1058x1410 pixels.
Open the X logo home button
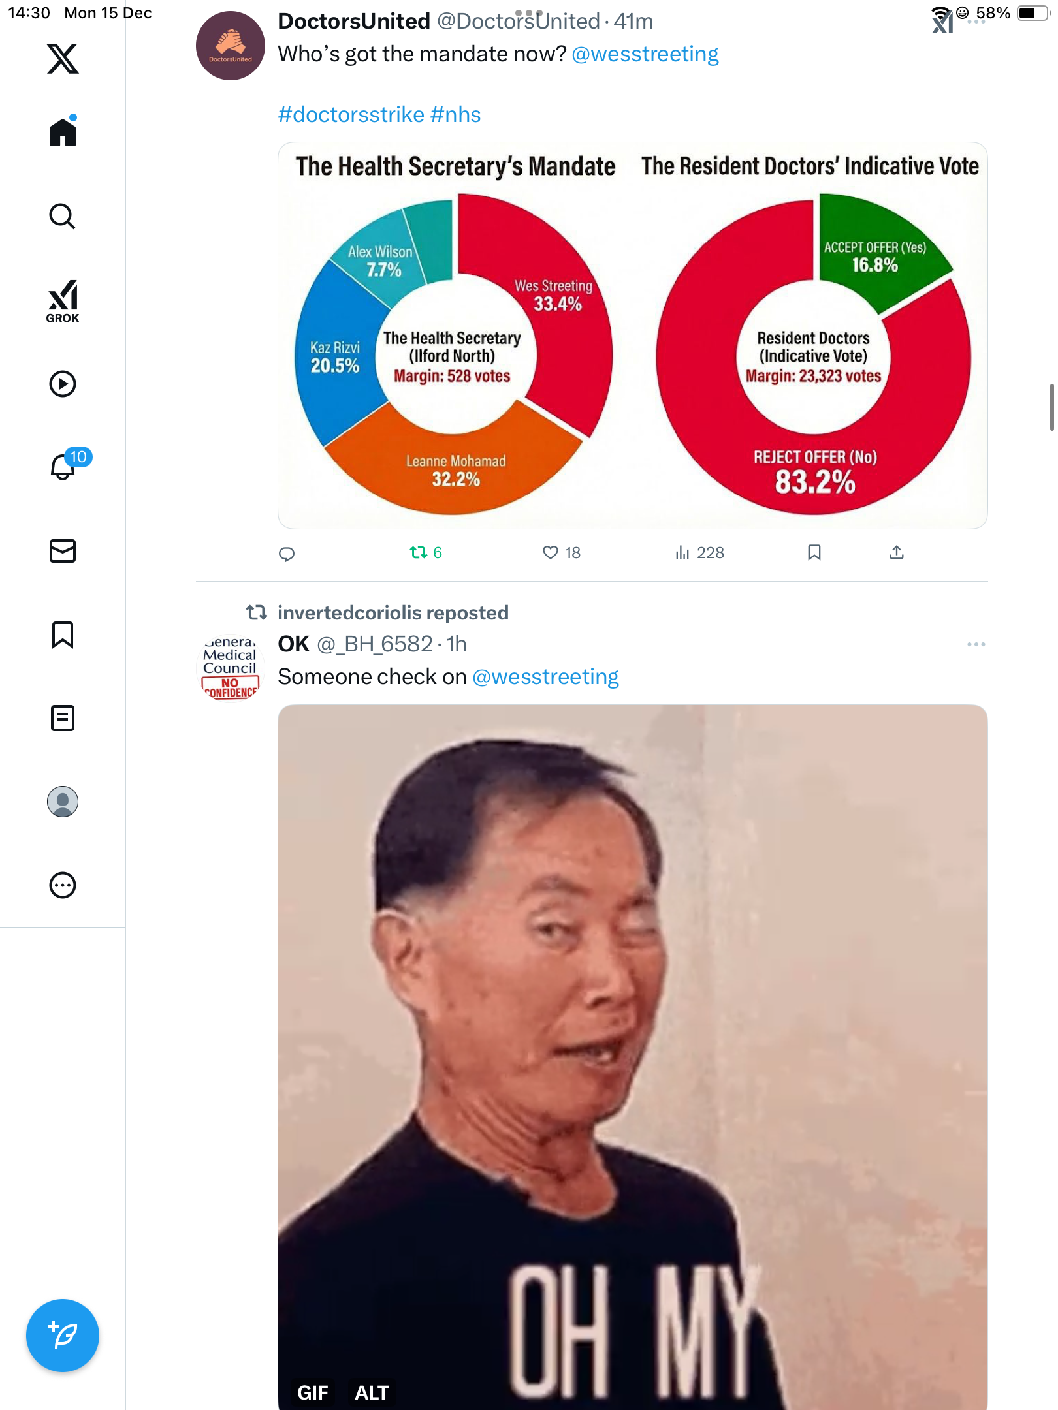[x=63, y=59]
